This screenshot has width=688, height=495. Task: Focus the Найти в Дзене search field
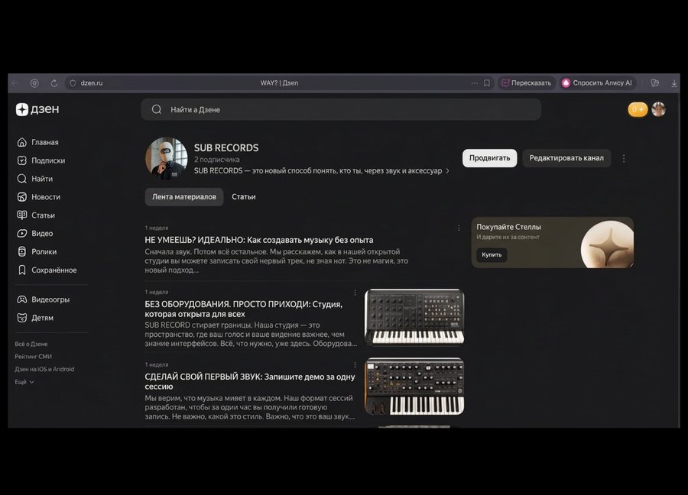coord(341,109)
